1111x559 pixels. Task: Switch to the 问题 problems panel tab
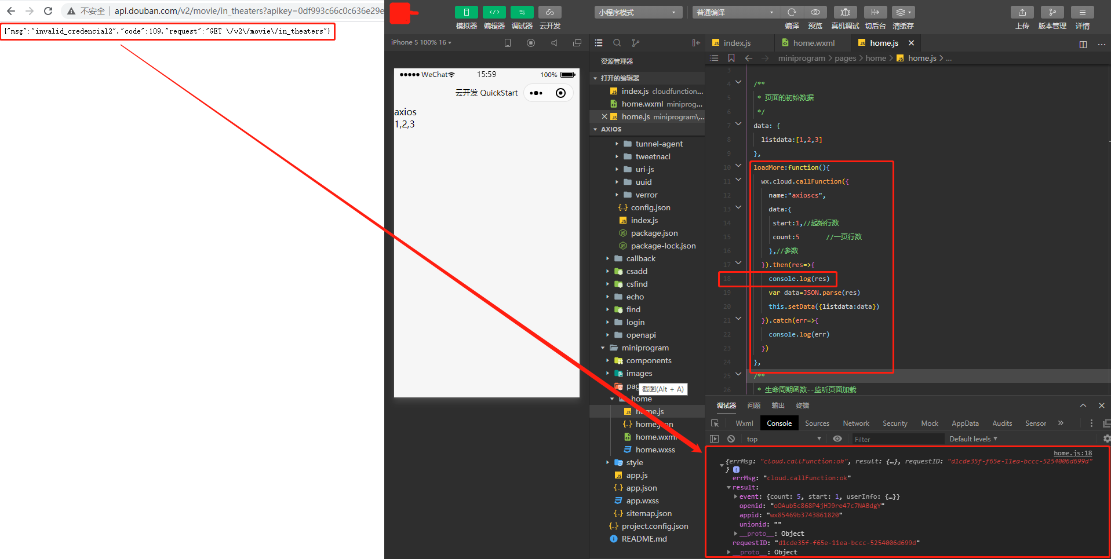(753, 405)
